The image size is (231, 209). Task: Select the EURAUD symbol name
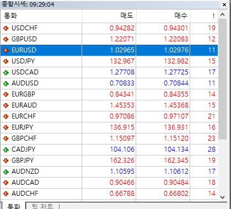tap(24, 105)
